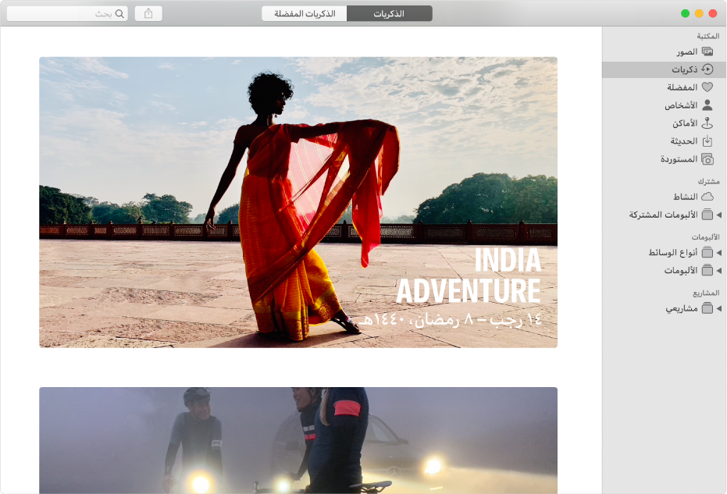The image size is (727, 494).
Task: Expand the أنواع الوسائط disclosure triangle
Action: 719,253
